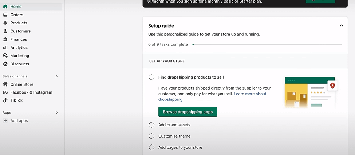Check off the 'Customize theme' task circle
The height and width of the screenshot is (155, 355).
click(x=151, y=136)
